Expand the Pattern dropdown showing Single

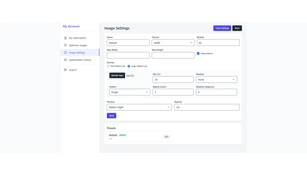(130, 92)
